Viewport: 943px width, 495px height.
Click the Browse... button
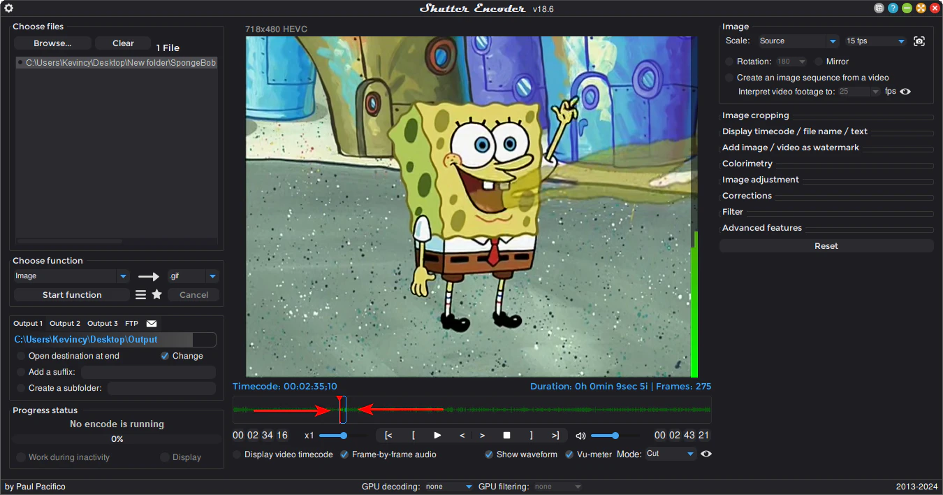click(x=52, y=43)
